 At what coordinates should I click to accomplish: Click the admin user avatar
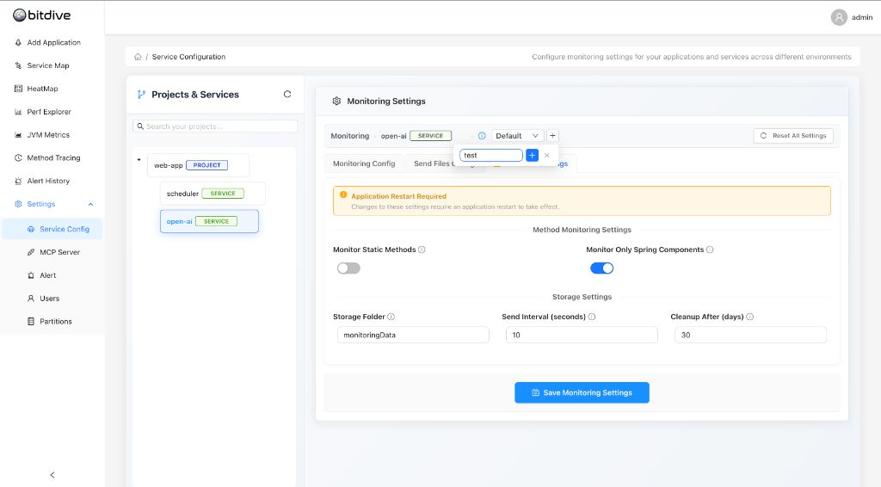[x=839, y=17]
